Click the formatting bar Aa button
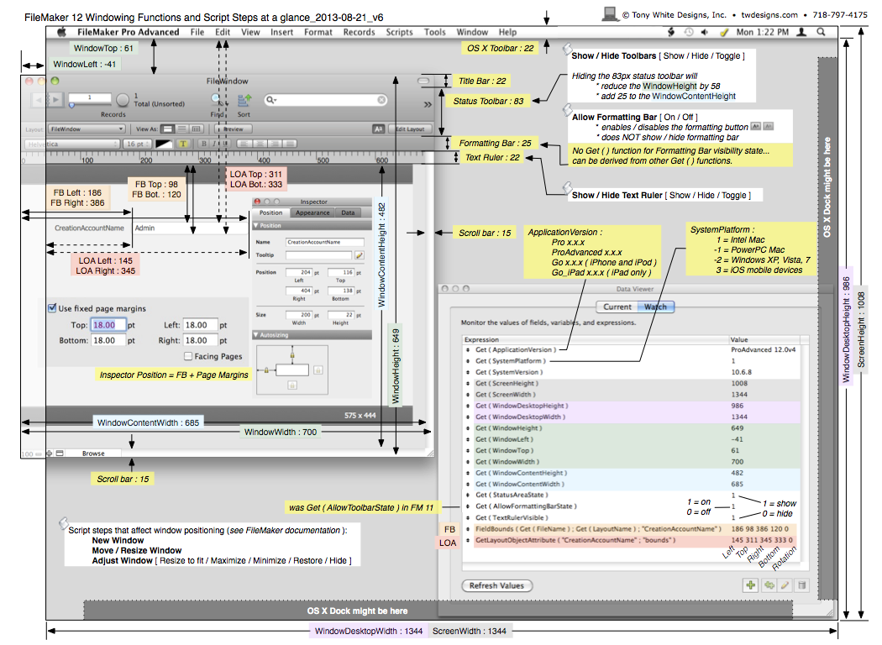Image resolution: width=882 pixels, height=645 pixels. click(x=378, y=128)
